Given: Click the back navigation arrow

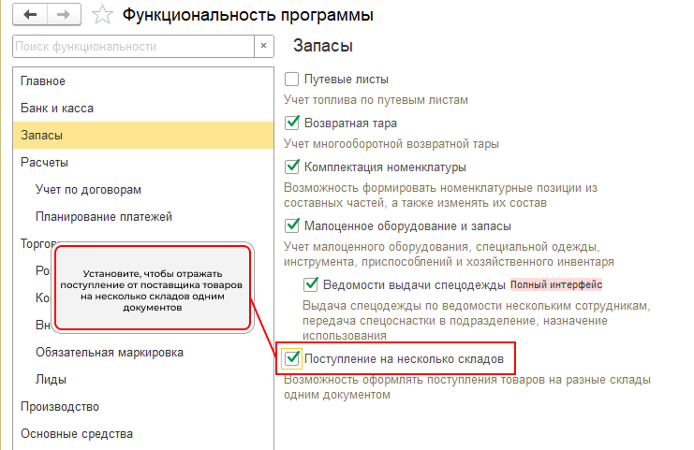Looking at the screenshot, I should [30, 15].
